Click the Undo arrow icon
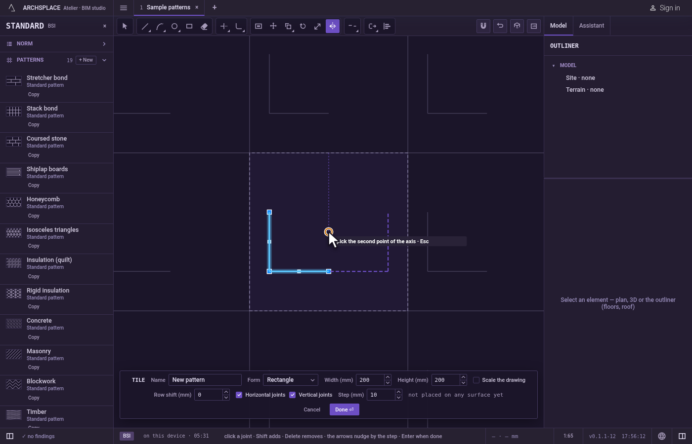Image resolution: width=692 pixels, height=444 pixels. tap(500, 26)
